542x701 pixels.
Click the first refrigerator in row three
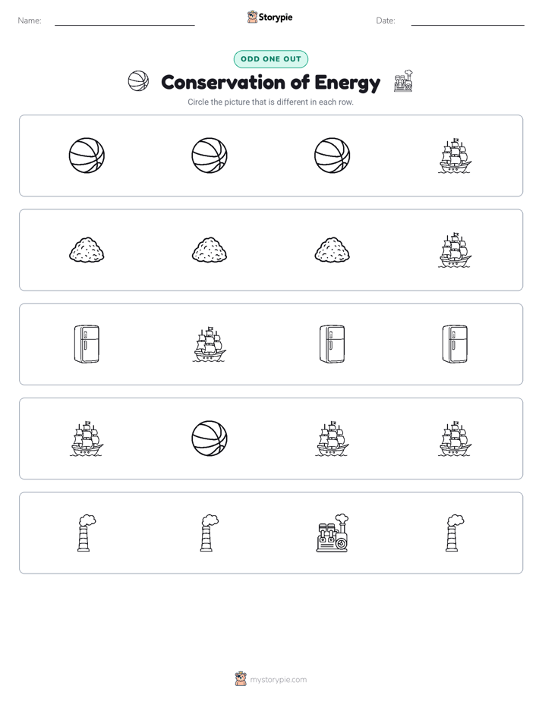tap(87, 344)
